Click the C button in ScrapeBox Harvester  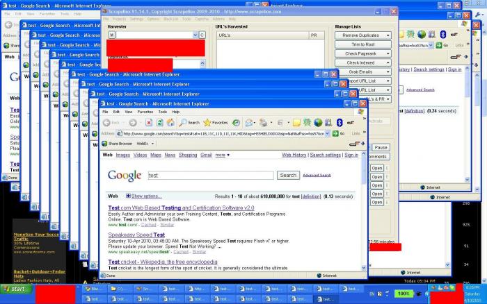[202, 35]
